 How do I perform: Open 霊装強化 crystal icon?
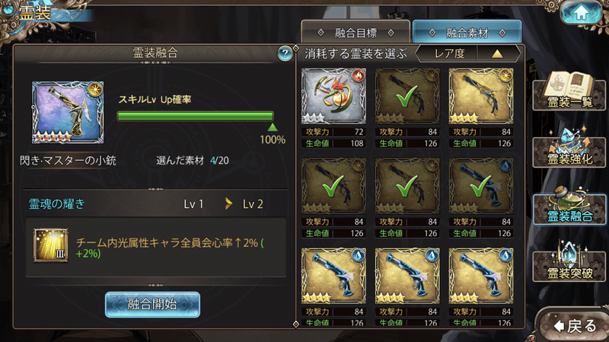click(569, 149)
